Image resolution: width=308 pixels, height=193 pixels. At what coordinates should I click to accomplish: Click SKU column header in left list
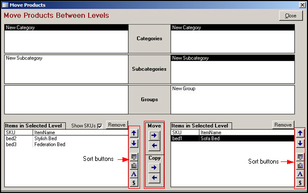[19, 133]
